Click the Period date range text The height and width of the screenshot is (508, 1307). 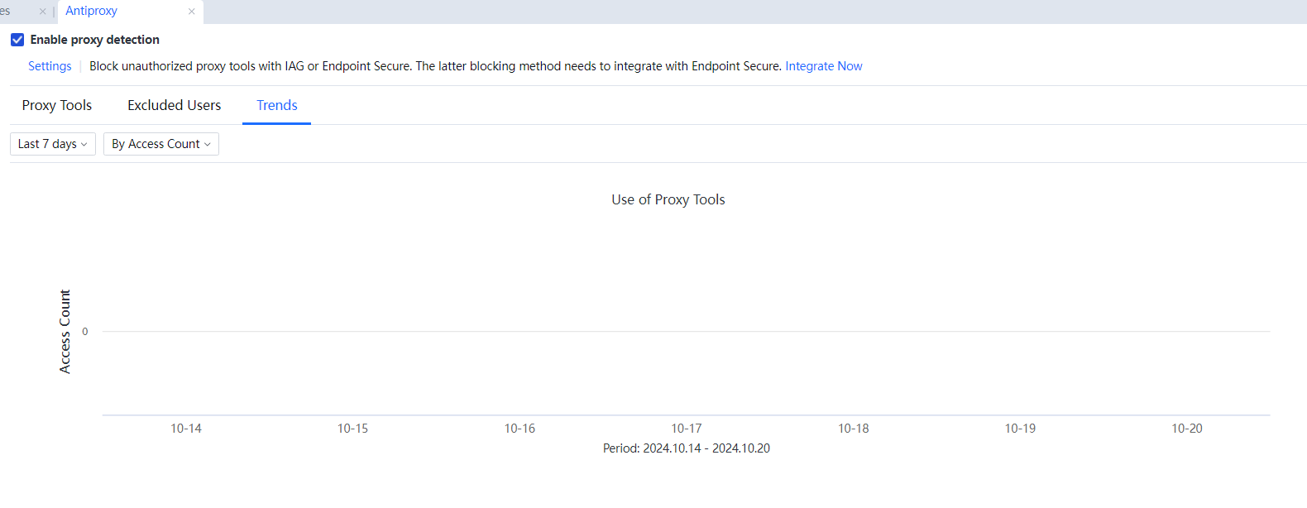pyautogui.click(x=686, y=448)
